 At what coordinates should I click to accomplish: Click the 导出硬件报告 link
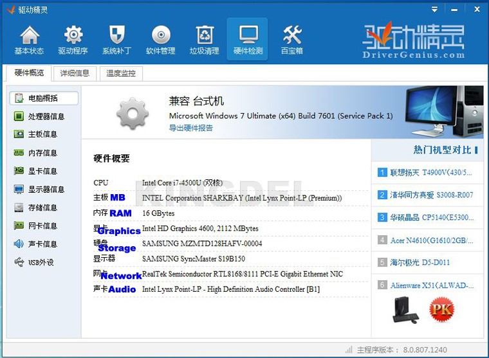[x=191, y=128]
